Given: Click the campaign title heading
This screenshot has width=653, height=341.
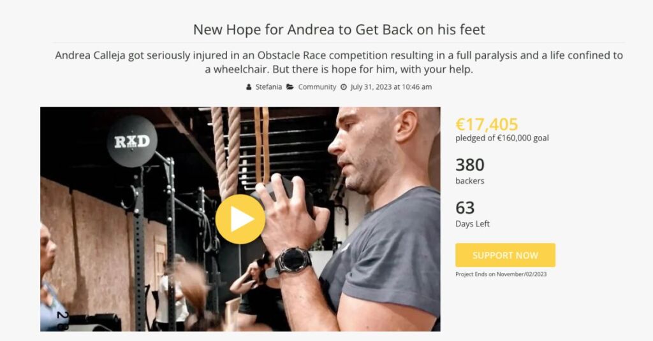Looking at the screenshot, I should (339, 29).
